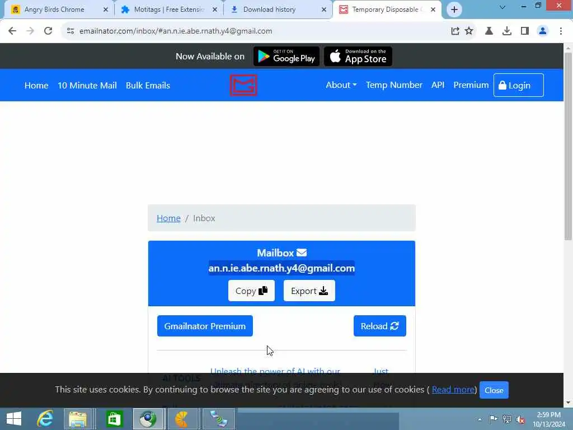This screenshot has height=430, width=573.
Task: Open Home in the blue navbar
Action: pyautogui.click(x=36, y=85)
